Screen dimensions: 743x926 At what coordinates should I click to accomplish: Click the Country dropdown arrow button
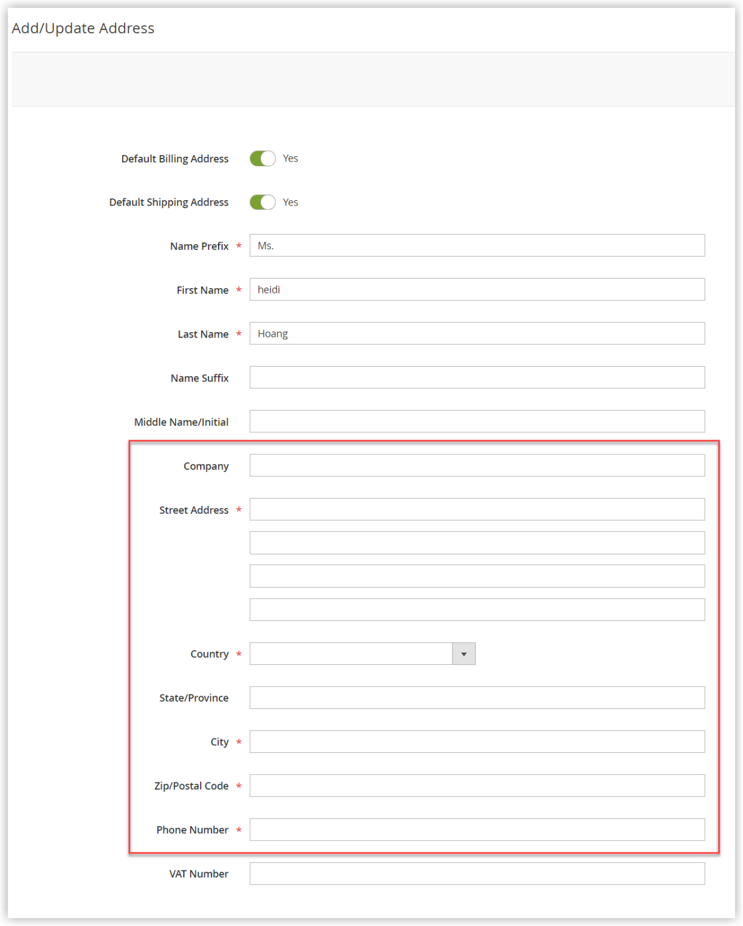coord(464,654)
